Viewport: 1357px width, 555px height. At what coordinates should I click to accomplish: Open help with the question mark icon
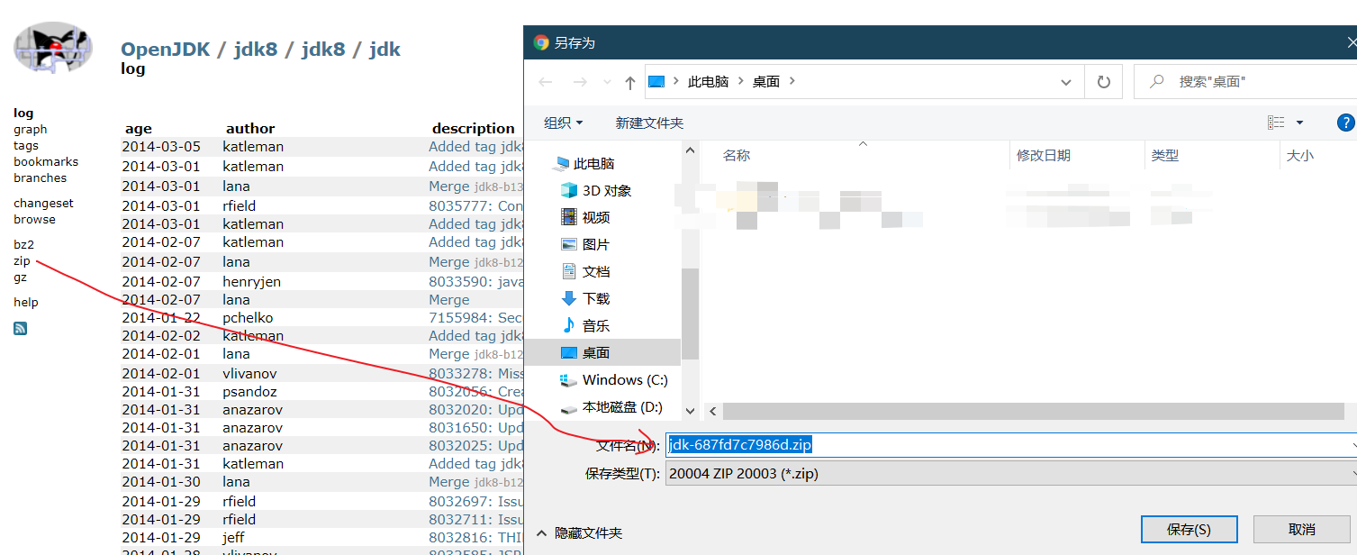[x=1346, y=122]
